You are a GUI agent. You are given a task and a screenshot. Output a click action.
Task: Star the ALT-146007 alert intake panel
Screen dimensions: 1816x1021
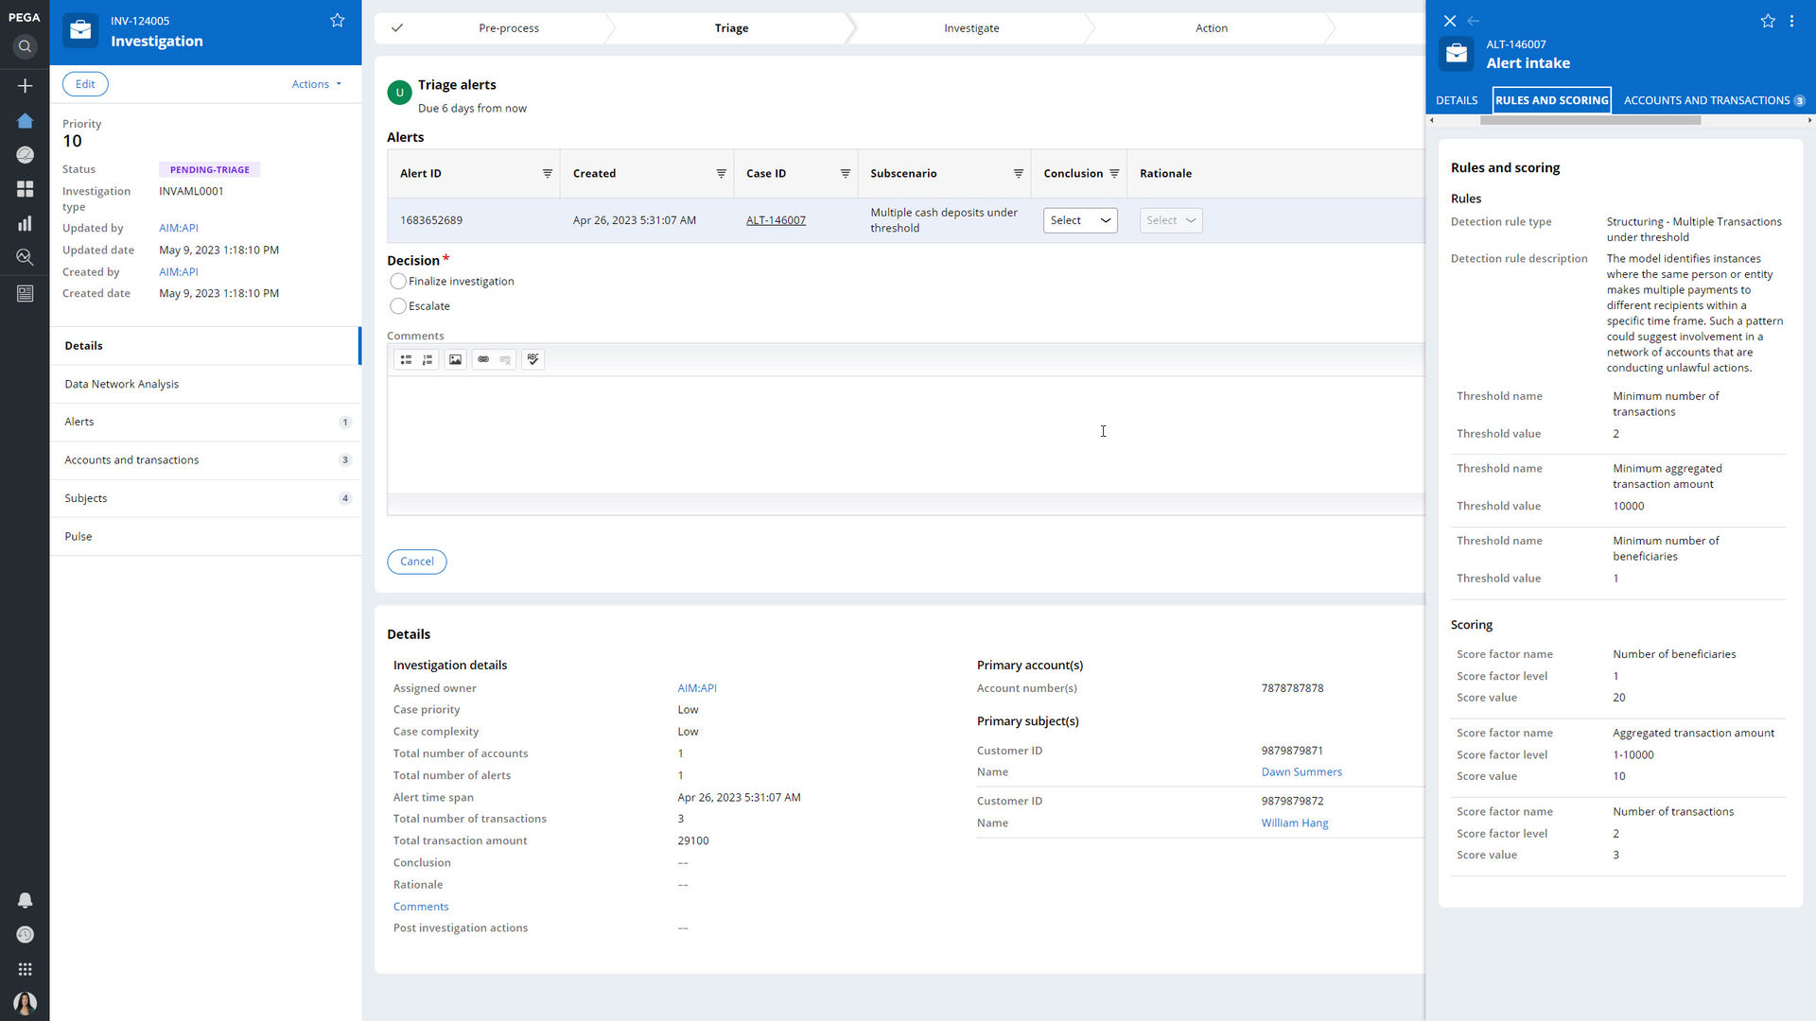tap(1767, 21)
